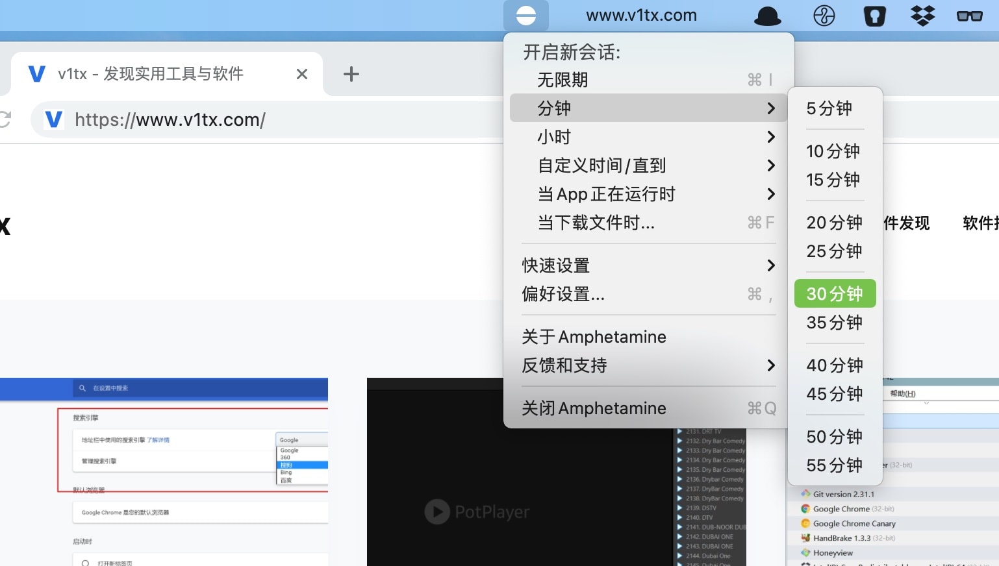
Task: Click the address bar URL field
Action: coord(266,119)
